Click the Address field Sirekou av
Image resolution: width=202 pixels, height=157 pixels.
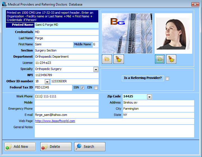159,103
